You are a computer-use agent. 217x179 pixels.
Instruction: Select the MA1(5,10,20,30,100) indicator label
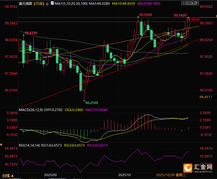(x=71, y=4)
